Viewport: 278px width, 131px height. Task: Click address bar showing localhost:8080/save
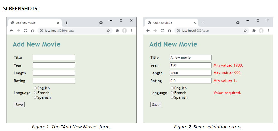[212, 31]
